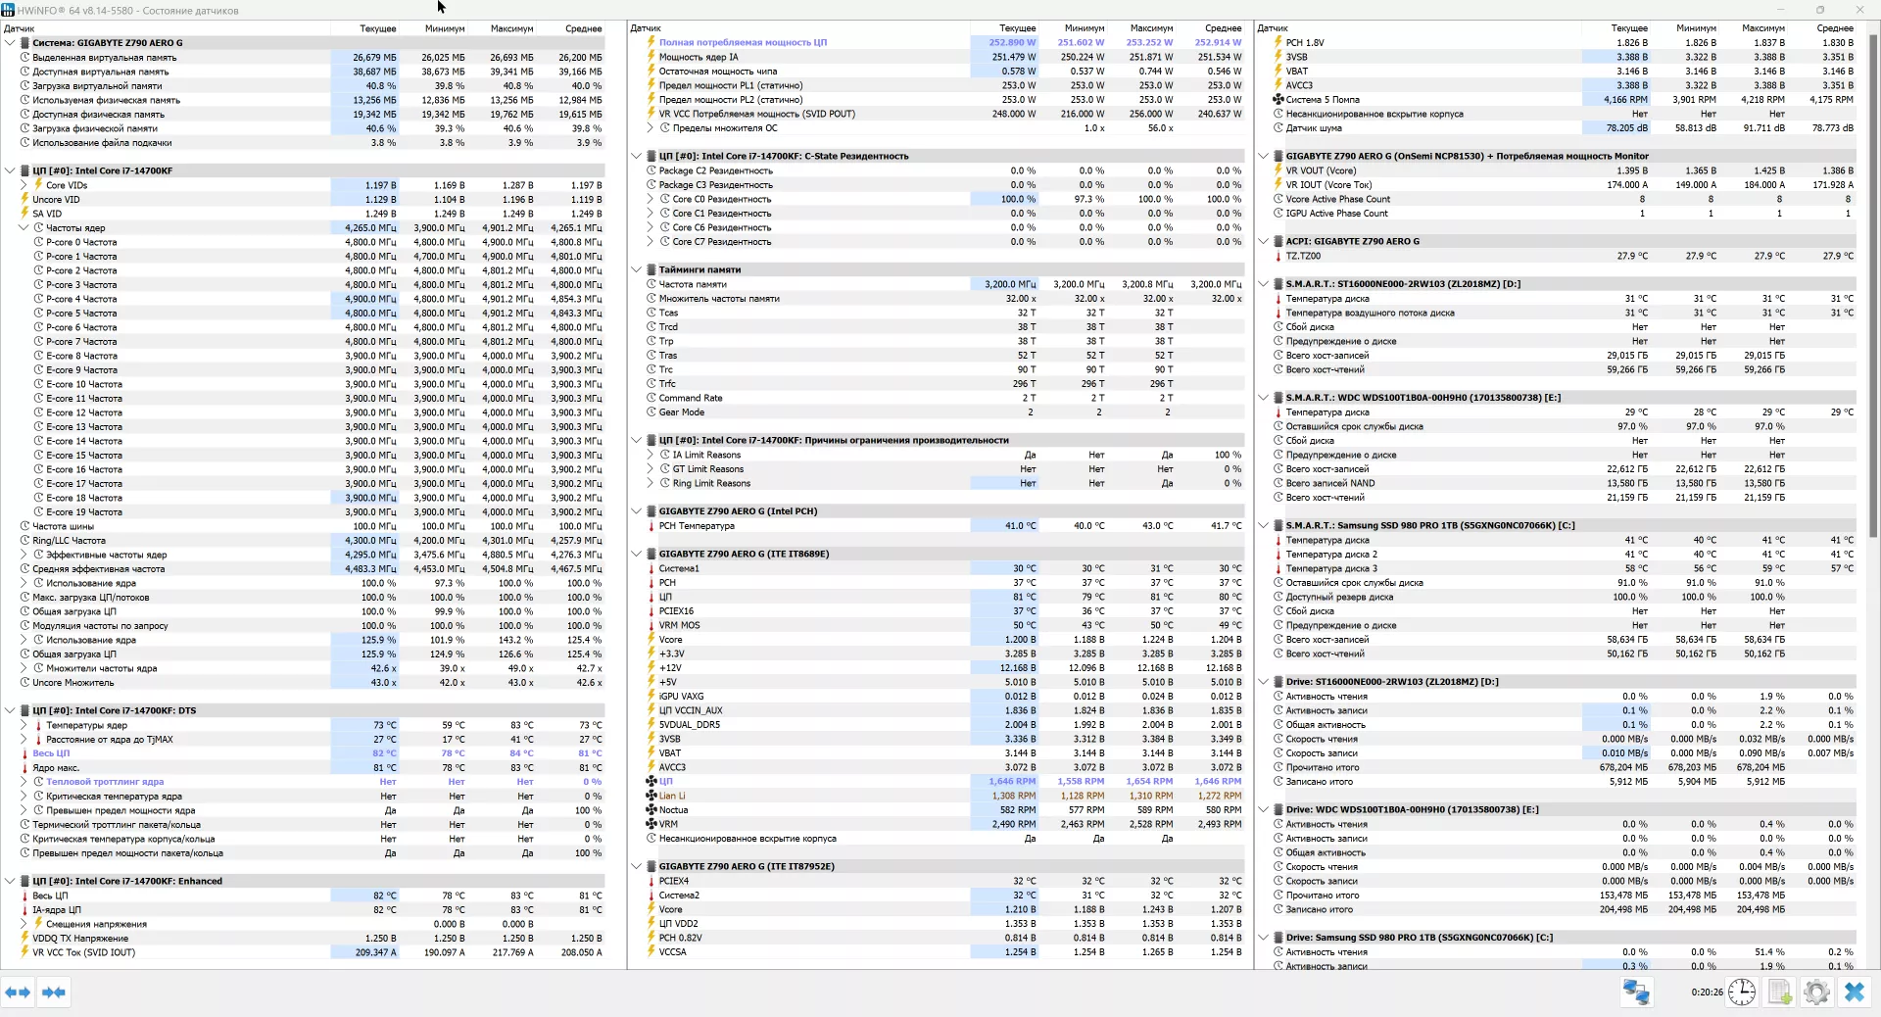Expand the Core VIDs row

coord(24,185)
